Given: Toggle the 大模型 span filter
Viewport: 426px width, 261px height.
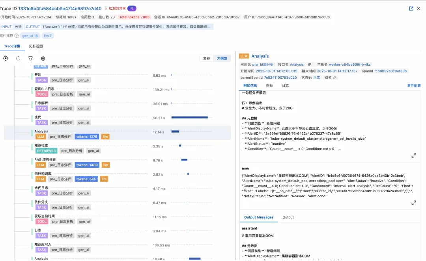Looking at the screenshot, I should (x=222, y=58).
